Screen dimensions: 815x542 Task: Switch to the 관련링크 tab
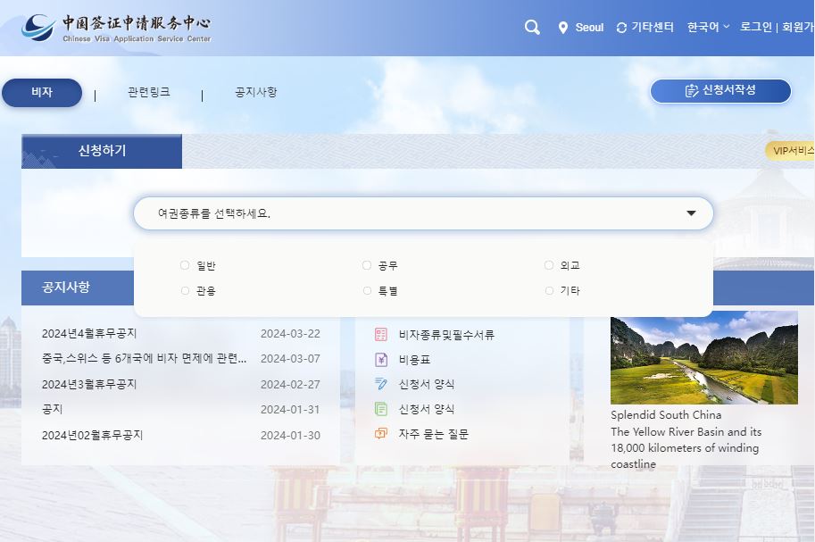click(x=149, y=92)
